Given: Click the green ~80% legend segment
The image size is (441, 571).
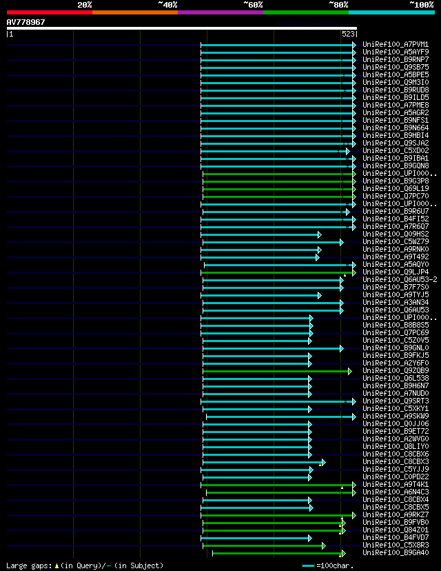Looking at the screenshot, I should point(306,12).
